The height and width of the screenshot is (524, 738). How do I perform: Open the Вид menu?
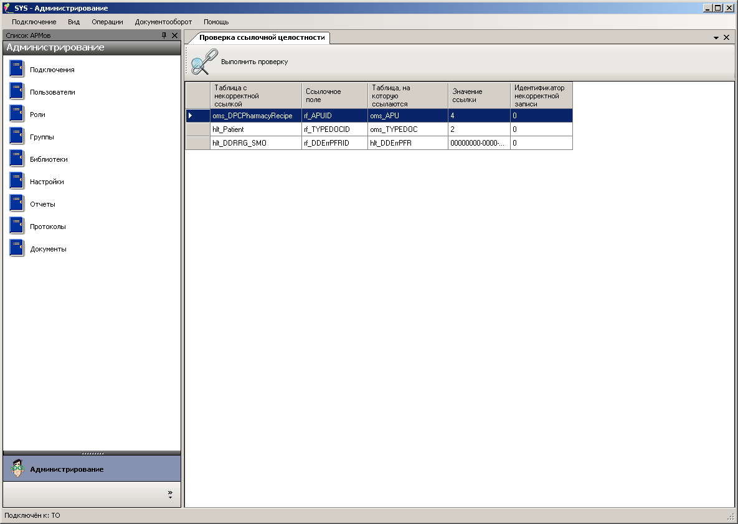(x=74, y=22)
